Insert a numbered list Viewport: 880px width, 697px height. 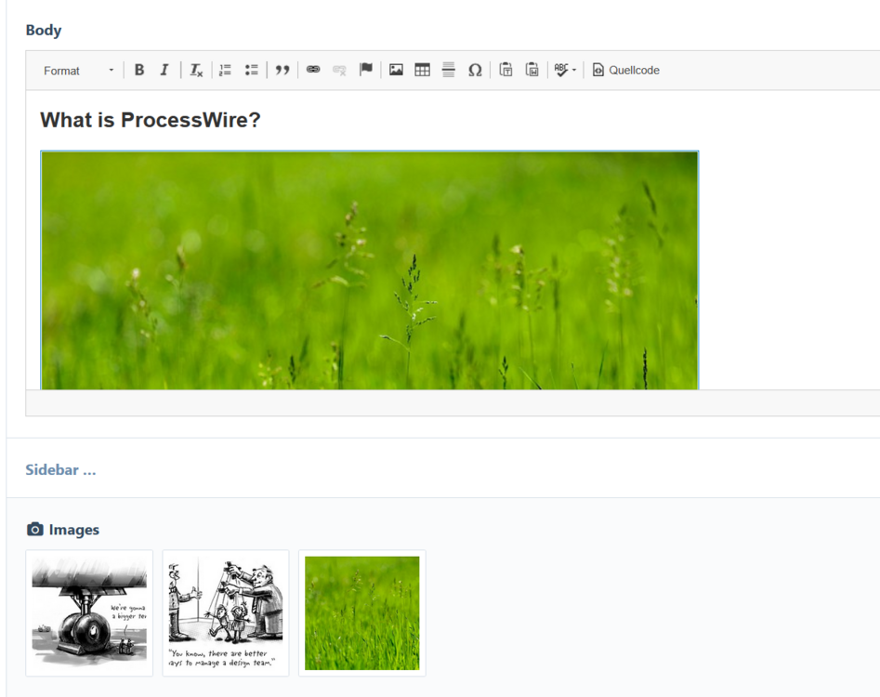225,70
